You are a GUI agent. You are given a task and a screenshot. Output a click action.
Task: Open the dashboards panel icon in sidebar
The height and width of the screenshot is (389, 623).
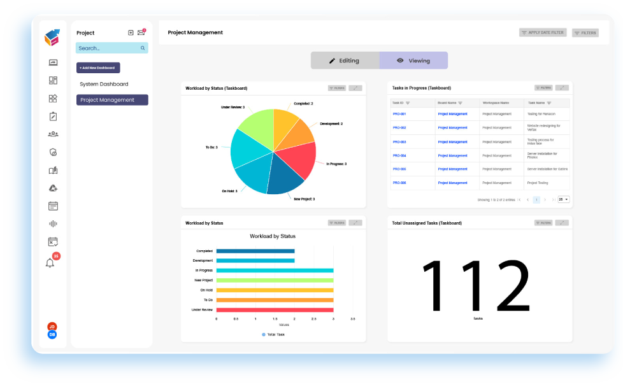53,80
